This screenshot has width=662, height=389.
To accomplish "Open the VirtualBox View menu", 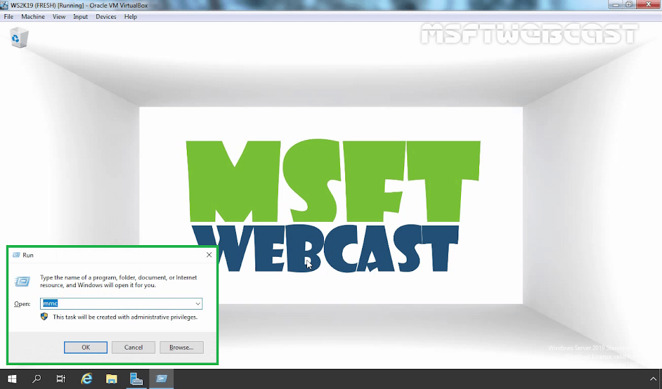I will pyautogui.click(x=59, y=16).
